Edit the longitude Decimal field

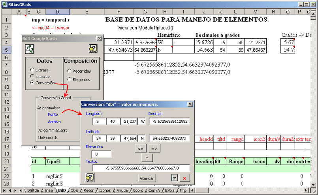coord(169,122)
